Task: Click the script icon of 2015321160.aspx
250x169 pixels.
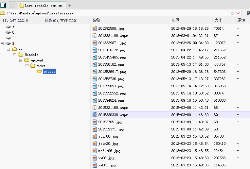Action: 95,108
